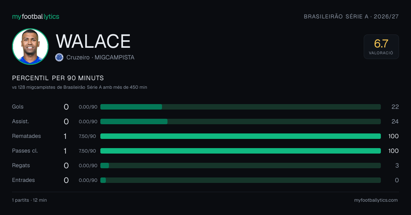This screenshot has height=215, width=411.
Task: Click the Brasileirão Série A 2026/27 header
Action: point(351,16)
